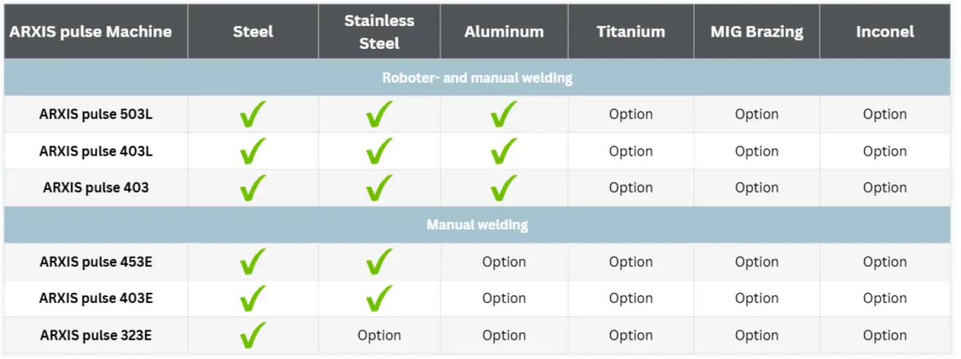The width and height of the screenshot is (961, 359).
Task: Click Aluminum Option for ARXIS pulse 453E
Action: coord(504,261)
